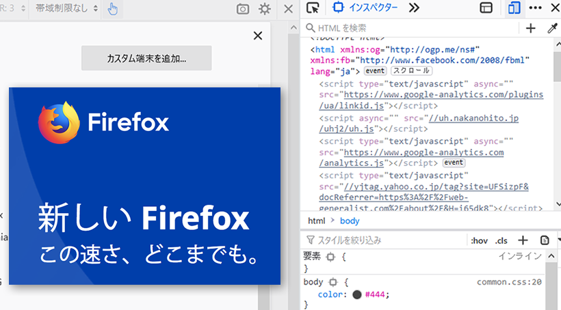
Task: Click the event badge on html element
Action: [x=375, y=71]
